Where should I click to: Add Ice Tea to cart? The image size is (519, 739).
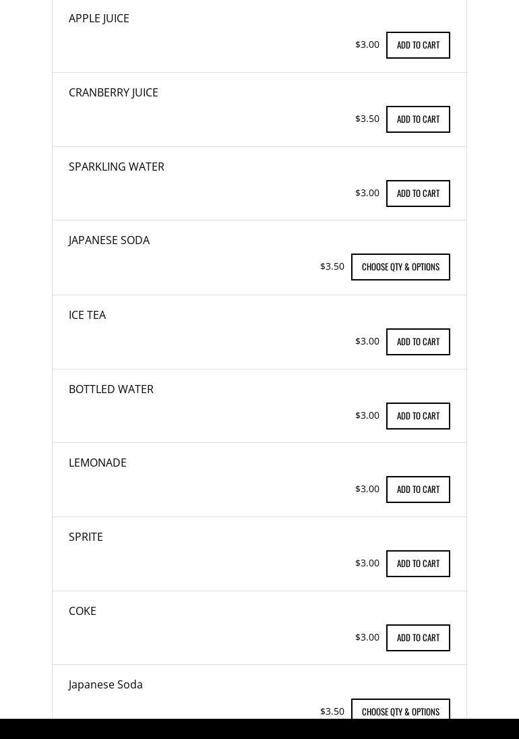tap(418, 342)
